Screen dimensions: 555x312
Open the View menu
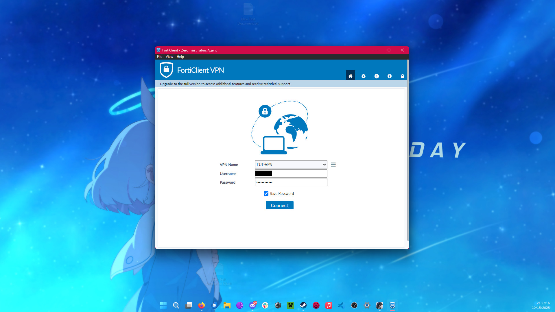[169, 57]
